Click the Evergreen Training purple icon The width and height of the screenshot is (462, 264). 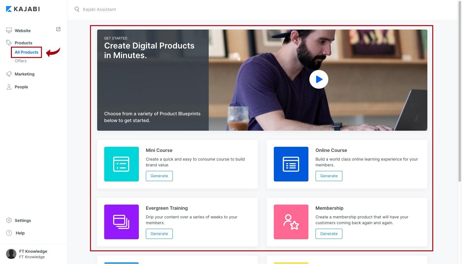pyautogui.click(x=121, y=222)
